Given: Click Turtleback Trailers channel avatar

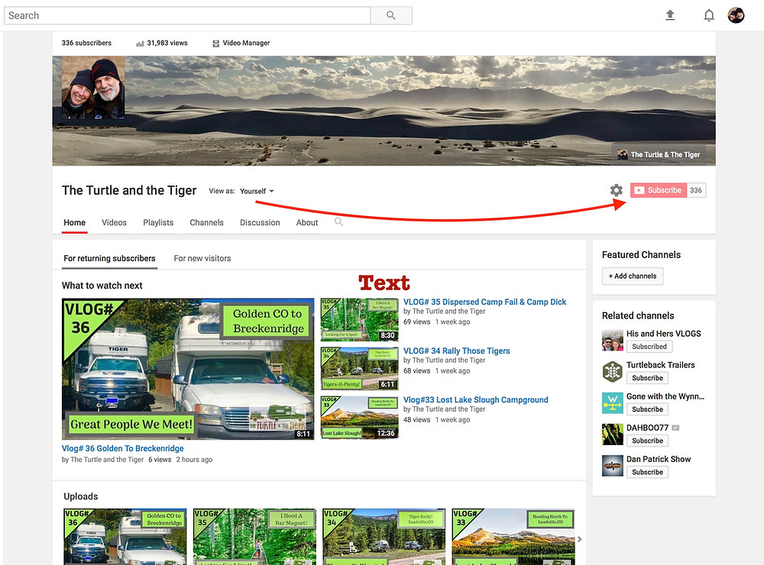Looking at the screenshot, I should pos(613,372).
